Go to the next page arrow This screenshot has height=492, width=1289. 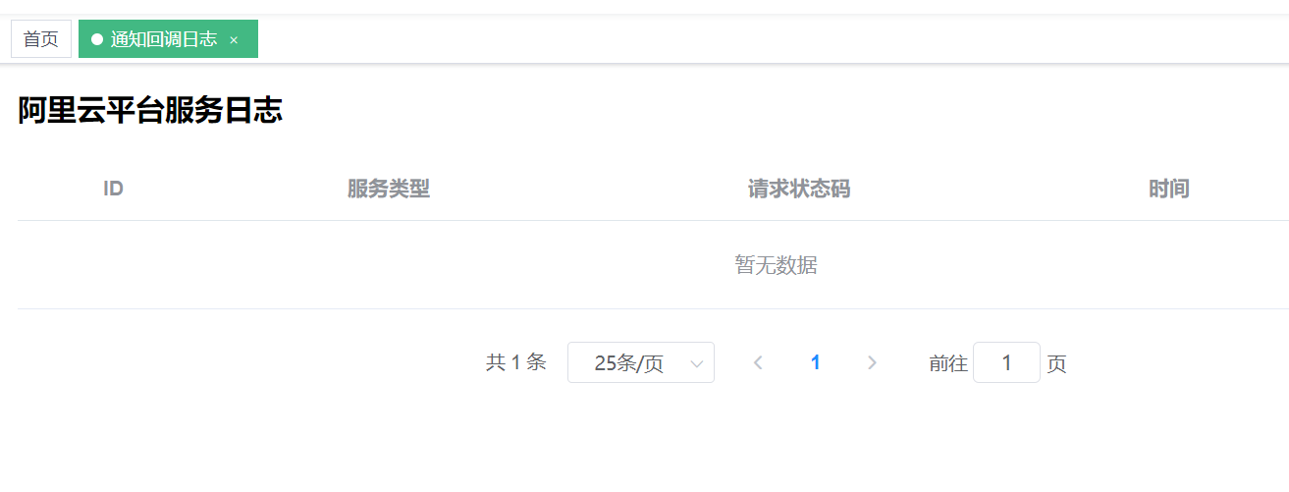(872, 363)
